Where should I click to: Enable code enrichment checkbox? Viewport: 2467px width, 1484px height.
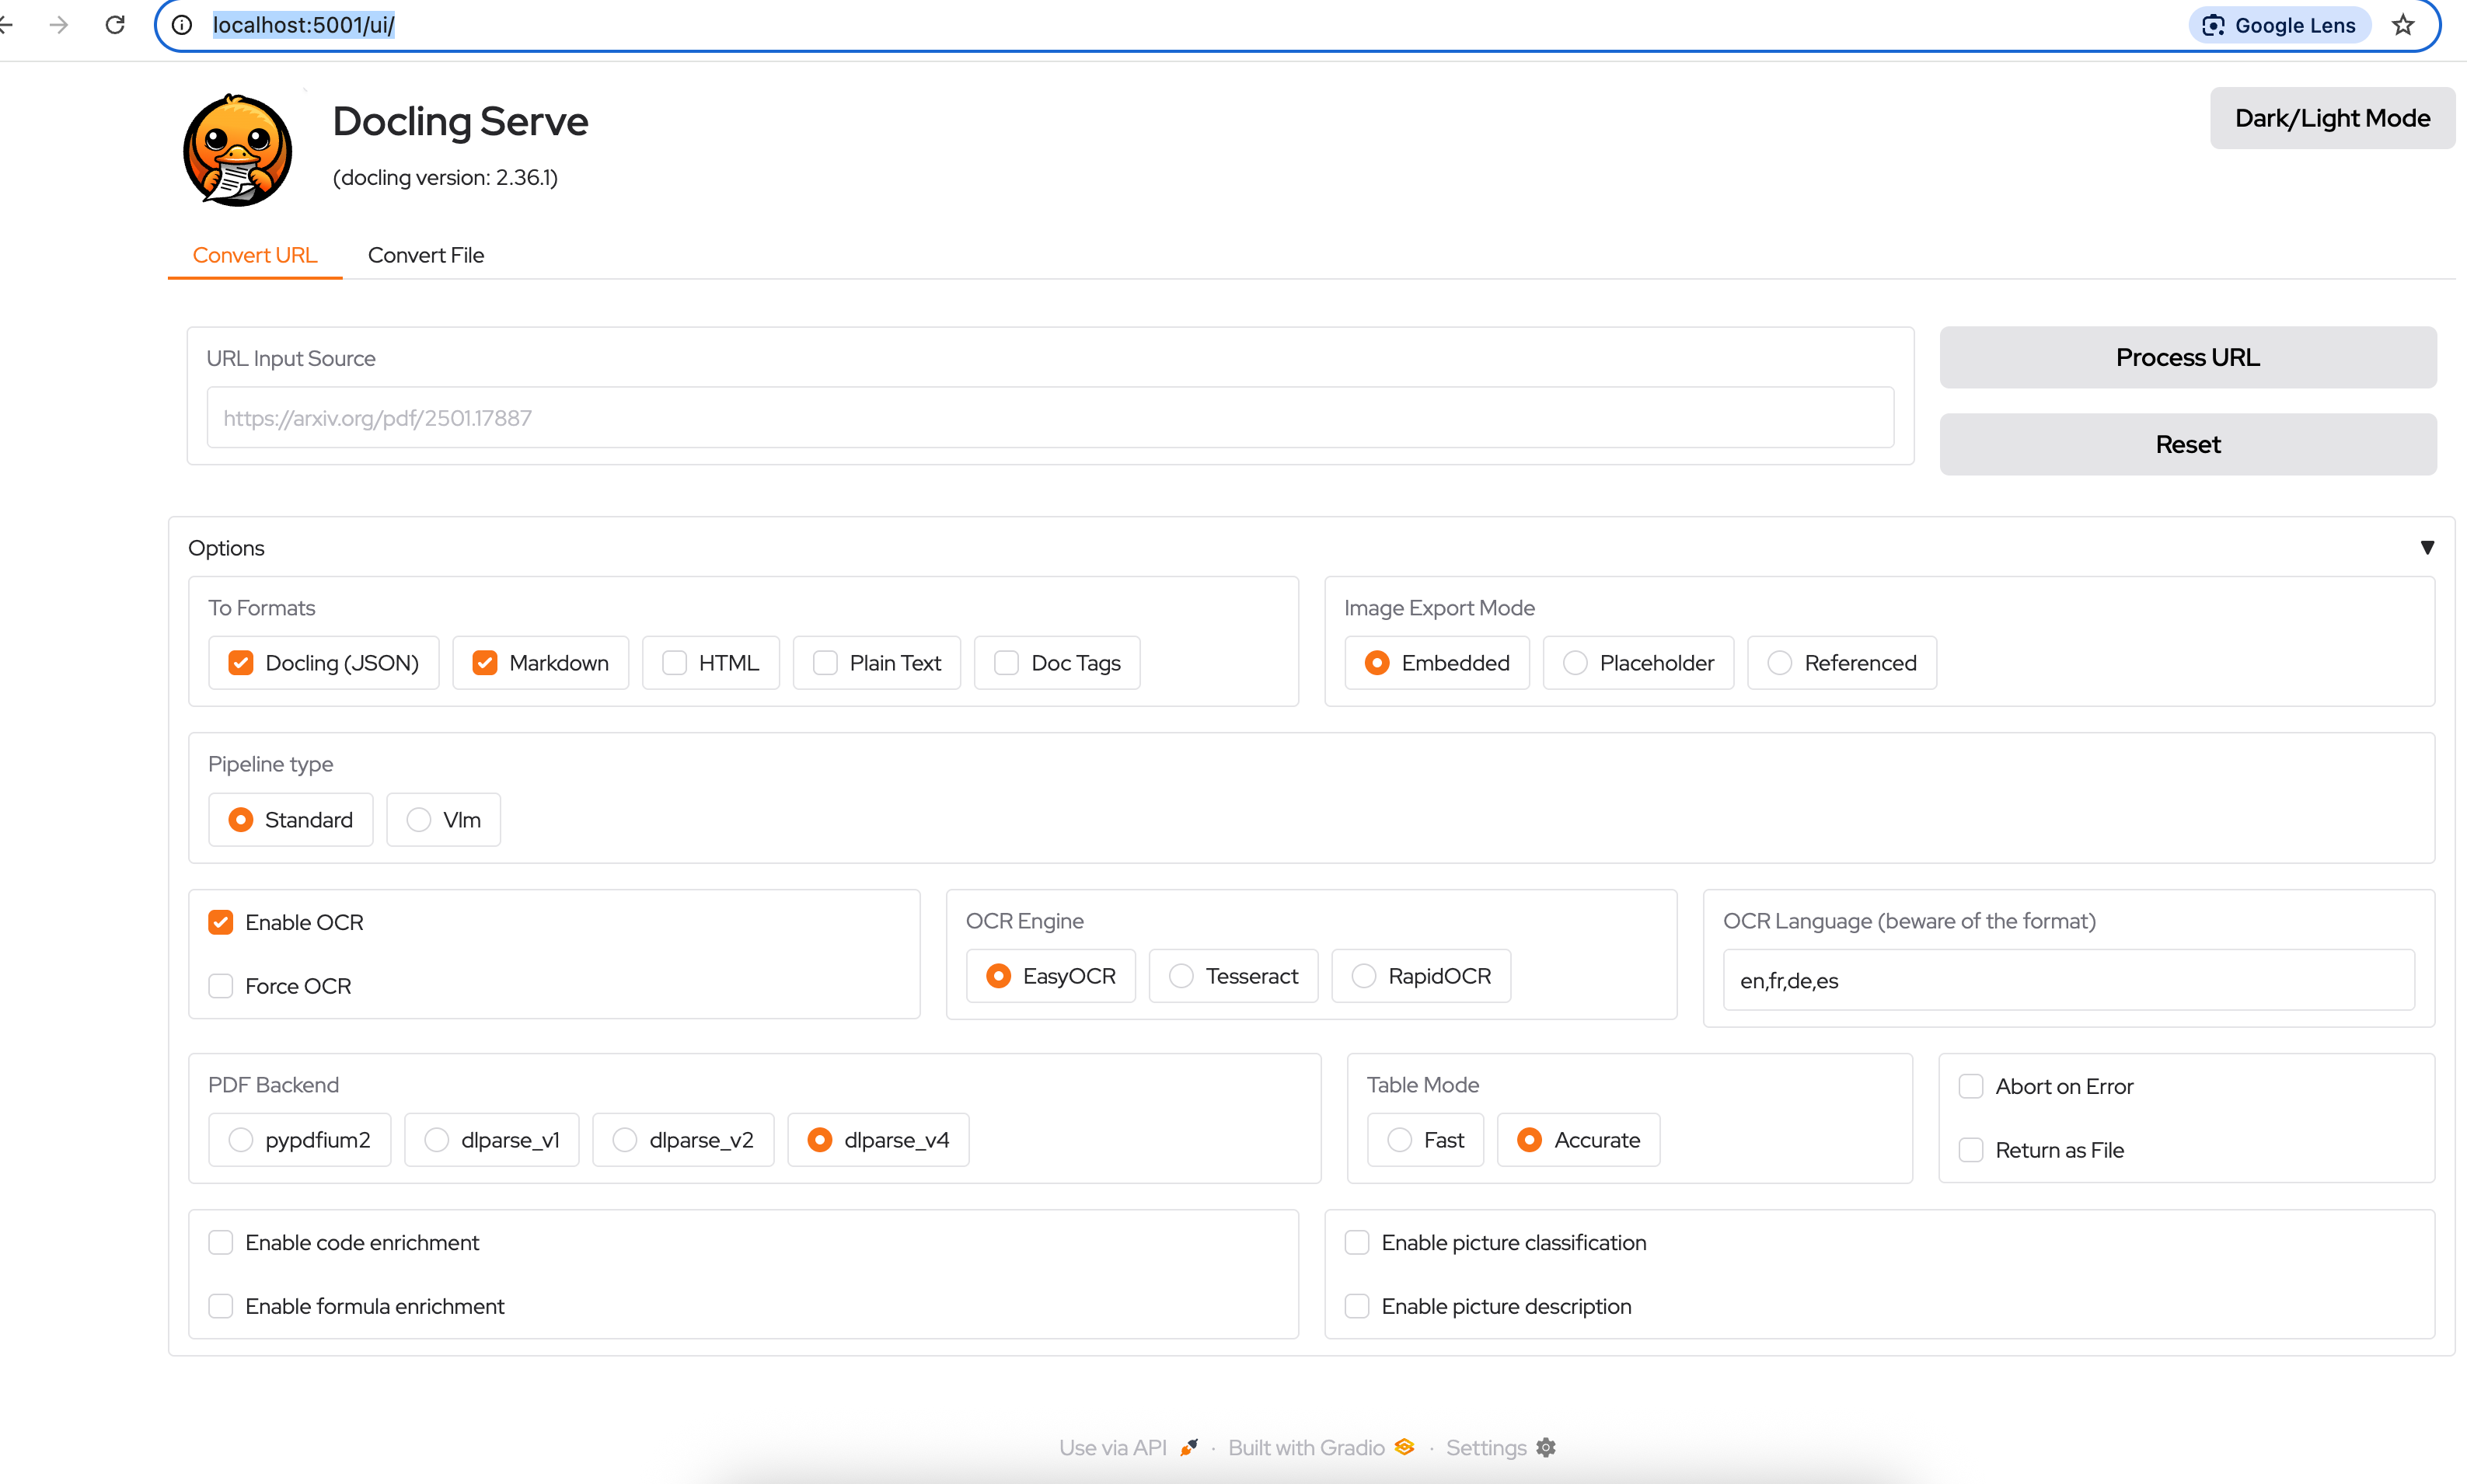221,1242
